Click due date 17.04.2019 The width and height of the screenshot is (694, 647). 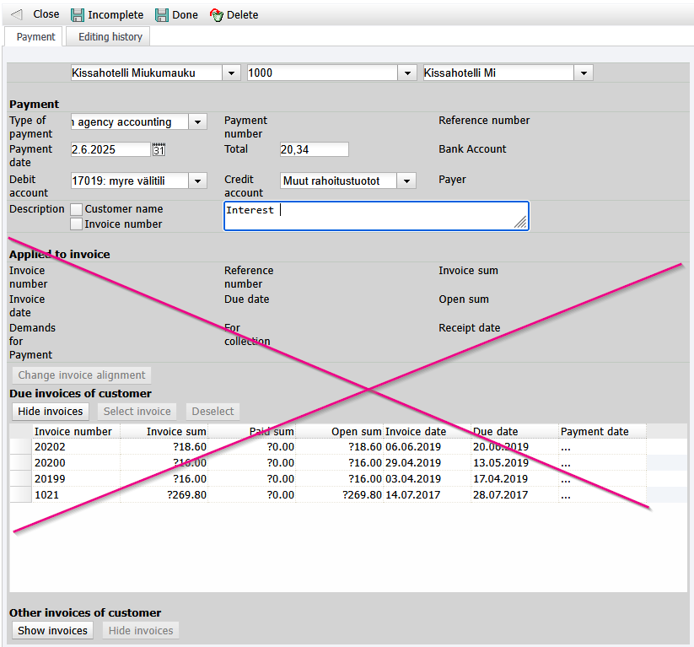(500, 479)
